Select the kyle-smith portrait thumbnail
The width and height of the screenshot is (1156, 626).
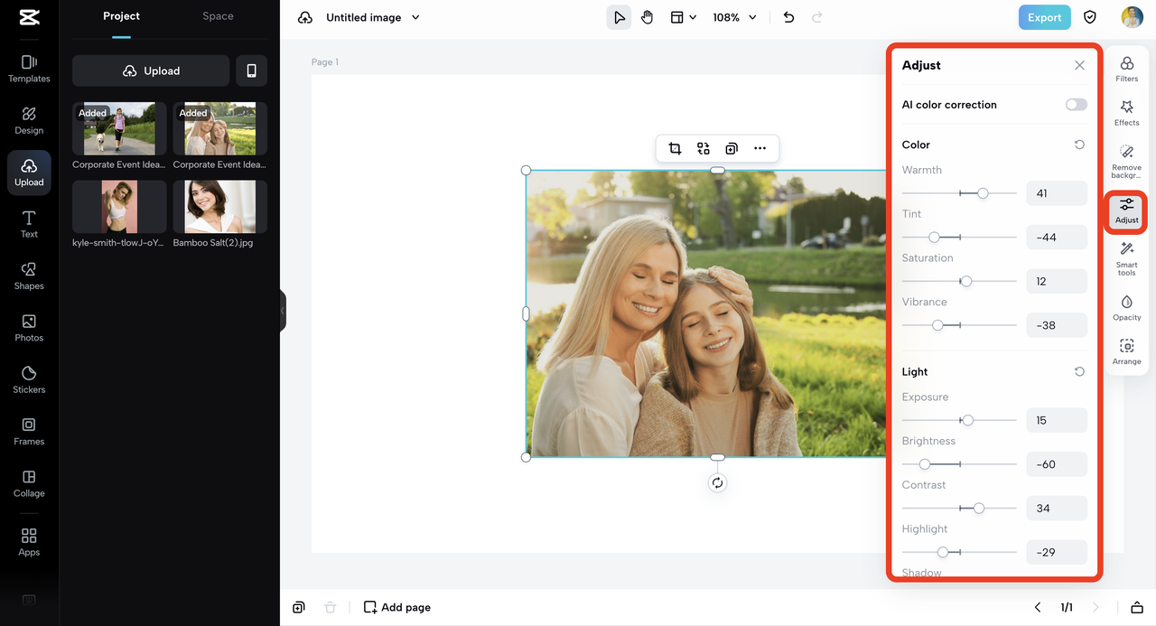pyautogui.click(x=119, y=207)
